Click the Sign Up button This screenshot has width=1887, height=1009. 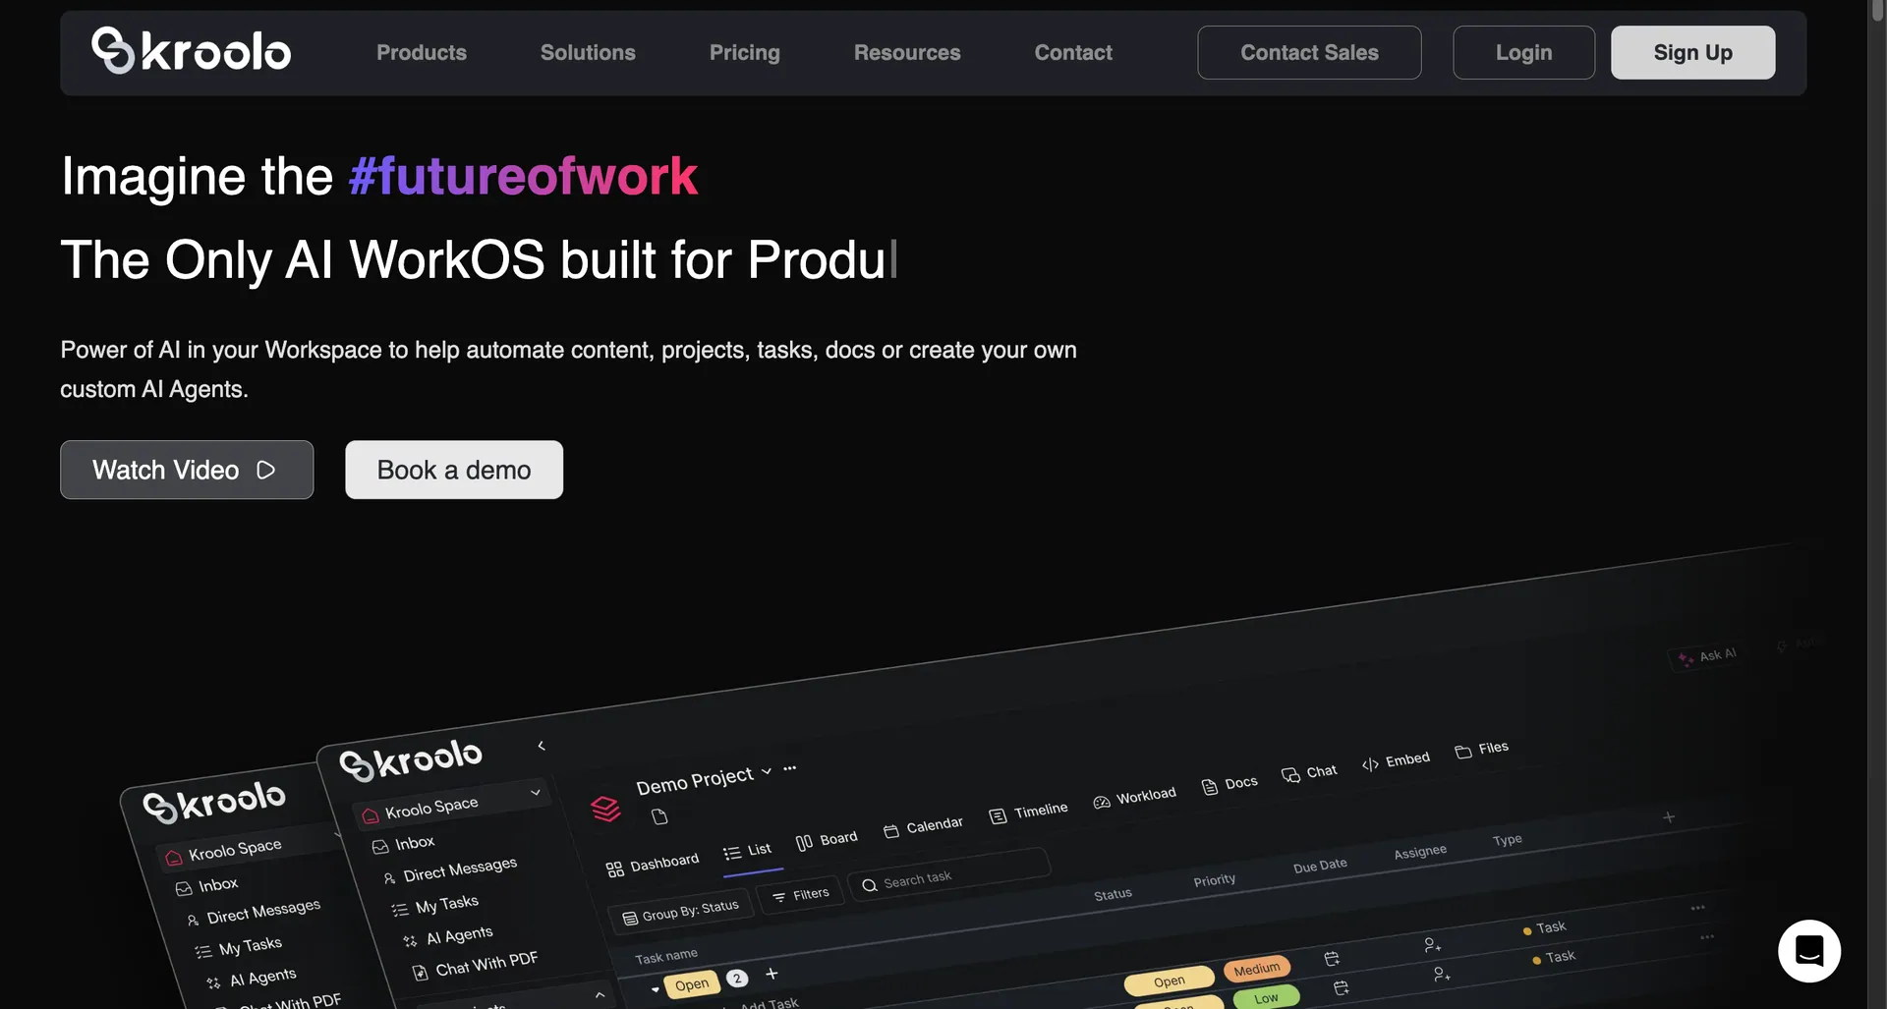1692,53
